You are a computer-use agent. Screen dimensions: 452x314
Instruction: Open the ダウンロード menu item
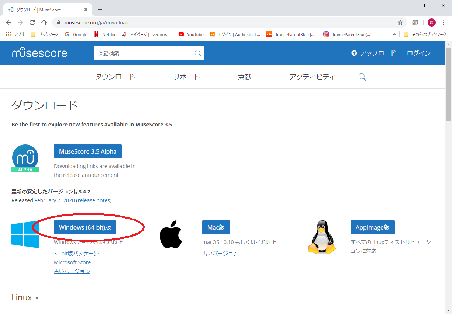point(115,77)
